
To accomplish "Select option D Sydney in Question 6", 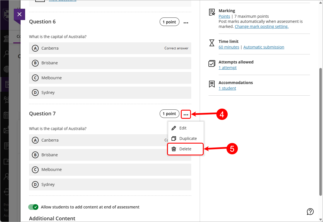I will click(x=110, y=93).
